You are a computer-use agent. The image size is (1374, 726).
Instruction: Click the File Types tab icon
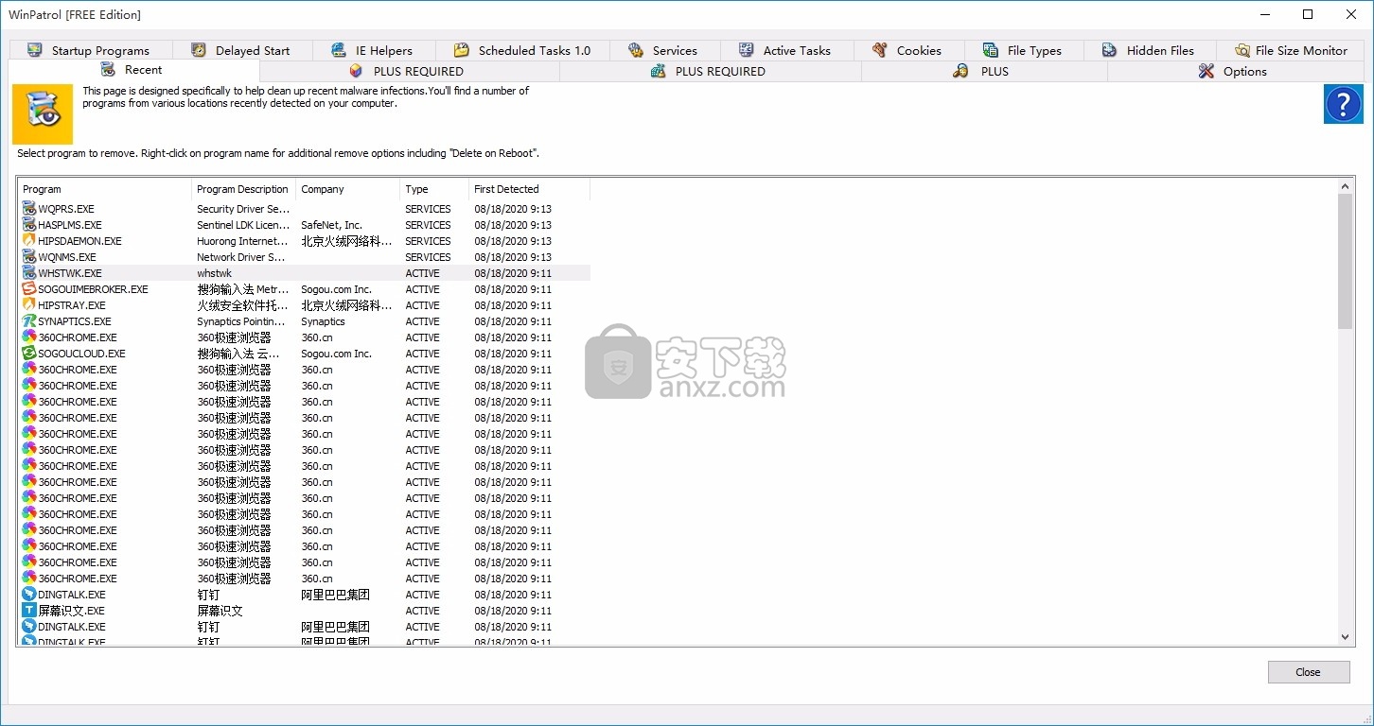click(x=991, y=50)
